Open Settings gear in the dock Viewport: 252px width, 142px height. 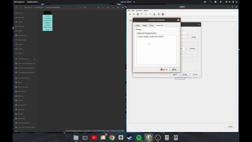click(121, 138)
